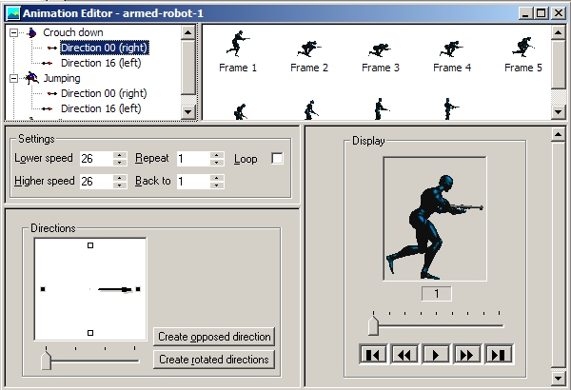Select the Crouch down animation icon
The image size is (571, 390).
tap(32, 32)
